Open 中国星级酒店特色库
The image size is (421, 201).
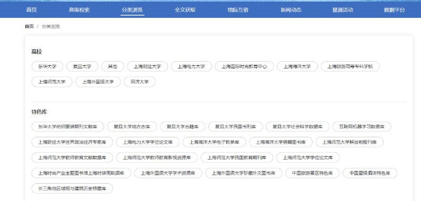[370, 173]
